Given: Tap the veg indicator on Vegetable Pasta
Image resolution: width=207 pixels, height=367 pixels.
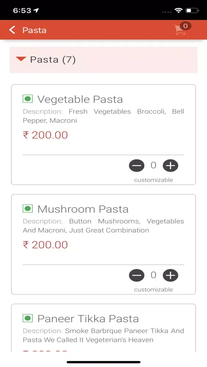Looking at the screenshot, I should 28,99.
